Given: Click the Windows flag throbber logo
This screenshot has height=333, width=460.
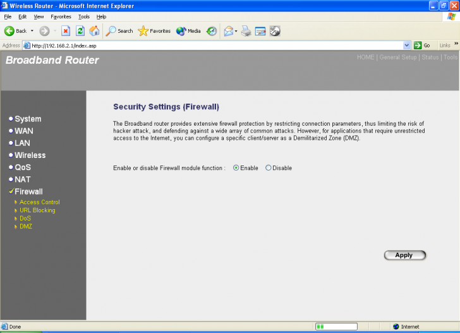Looking at the screenshot, I should pos(451,16).
